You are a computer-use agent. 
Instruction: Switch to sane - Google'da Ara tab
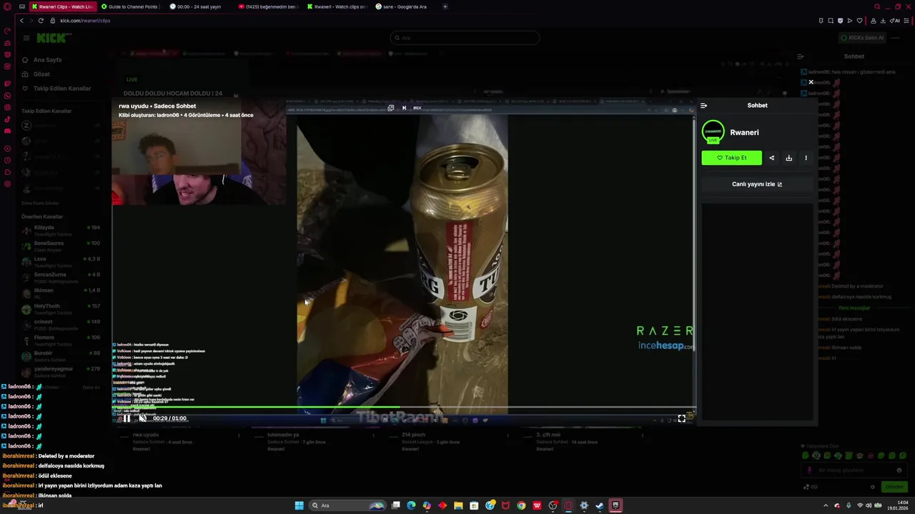[405, 6]
